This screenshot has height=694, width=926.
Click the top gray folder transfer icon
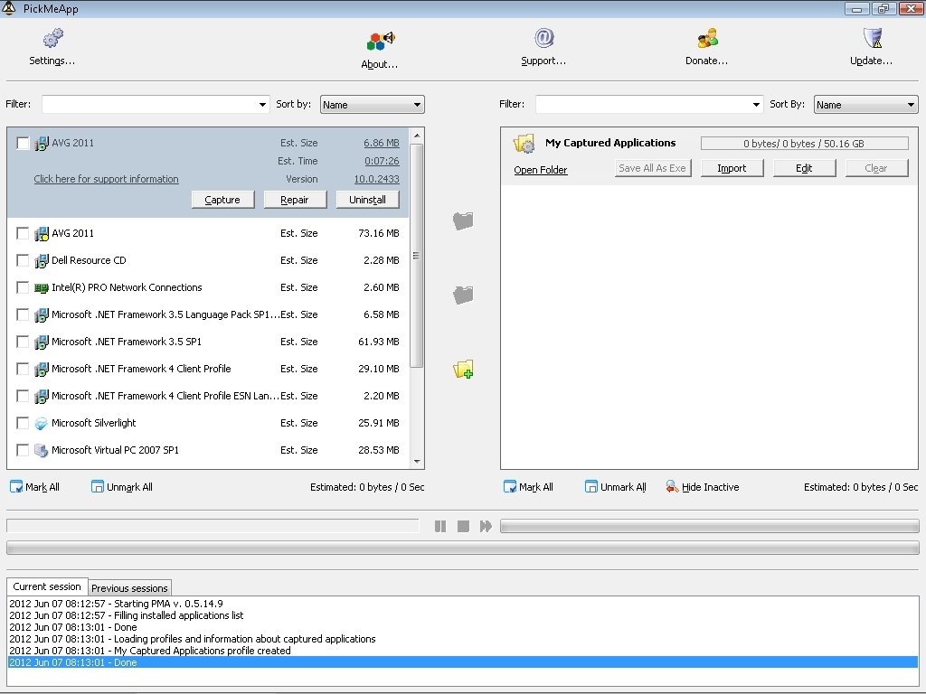point(463,220)
